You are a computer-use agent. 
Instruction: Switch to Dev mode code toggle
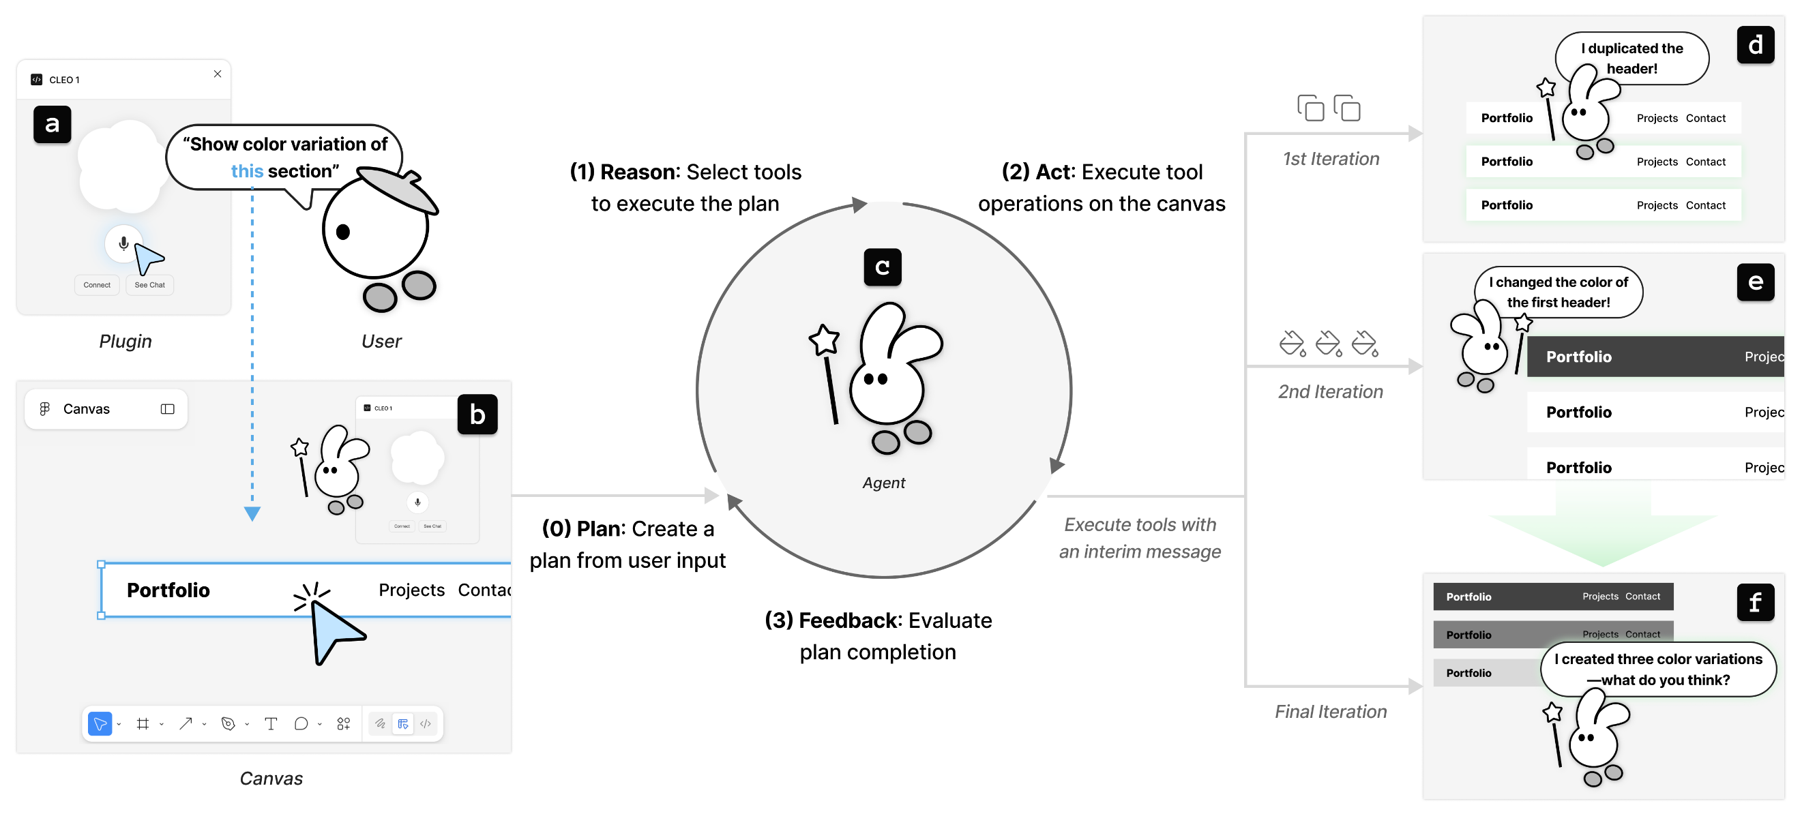coord(426,724)
